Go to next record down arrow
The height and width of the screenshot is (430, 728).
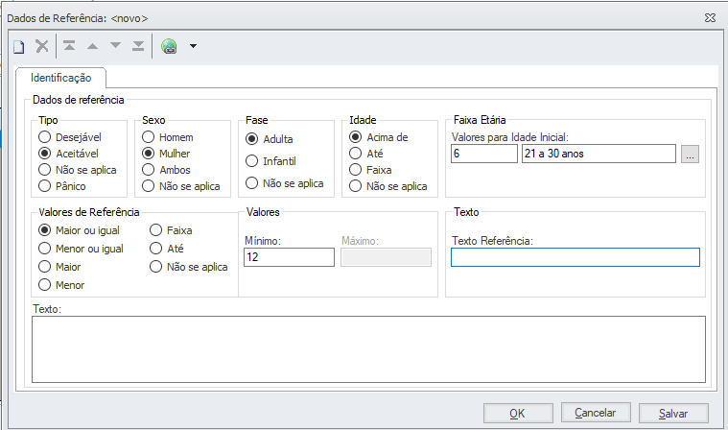tap(115, 45)
